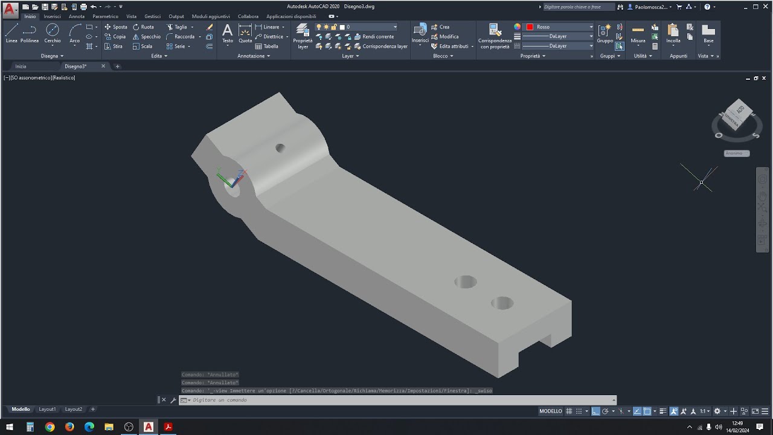Image resolution: width=773 pixels, height=435 pixels.
Task: Activate the Specchio mirror tool
Action: (147, 37)
